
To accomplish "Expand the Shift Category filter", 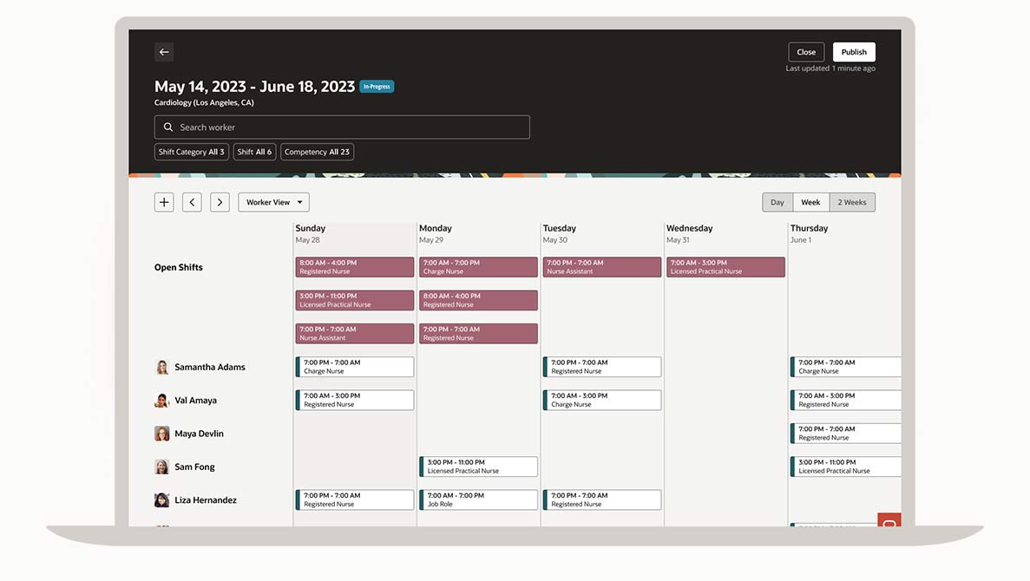I will pos(191,152).
